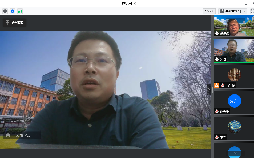This screenshot has width=254, height=159.
Task: Click 倪传斌's microphone icon
Action: (x=217, y=33)
